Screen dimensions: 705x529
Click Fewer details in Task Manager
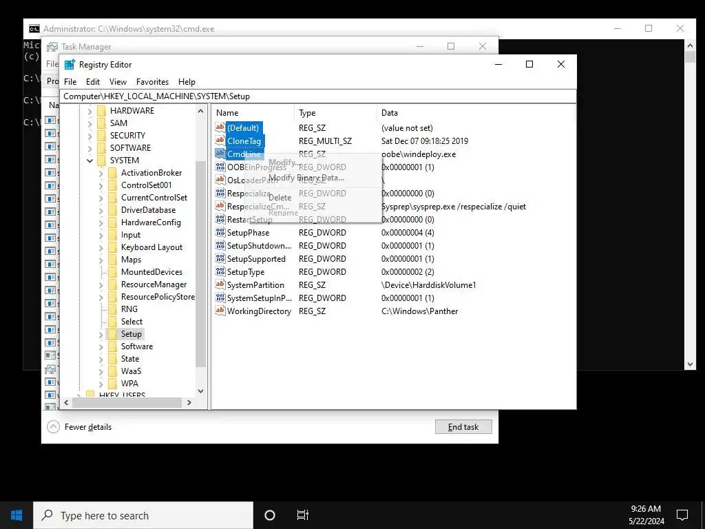point(80,427)
